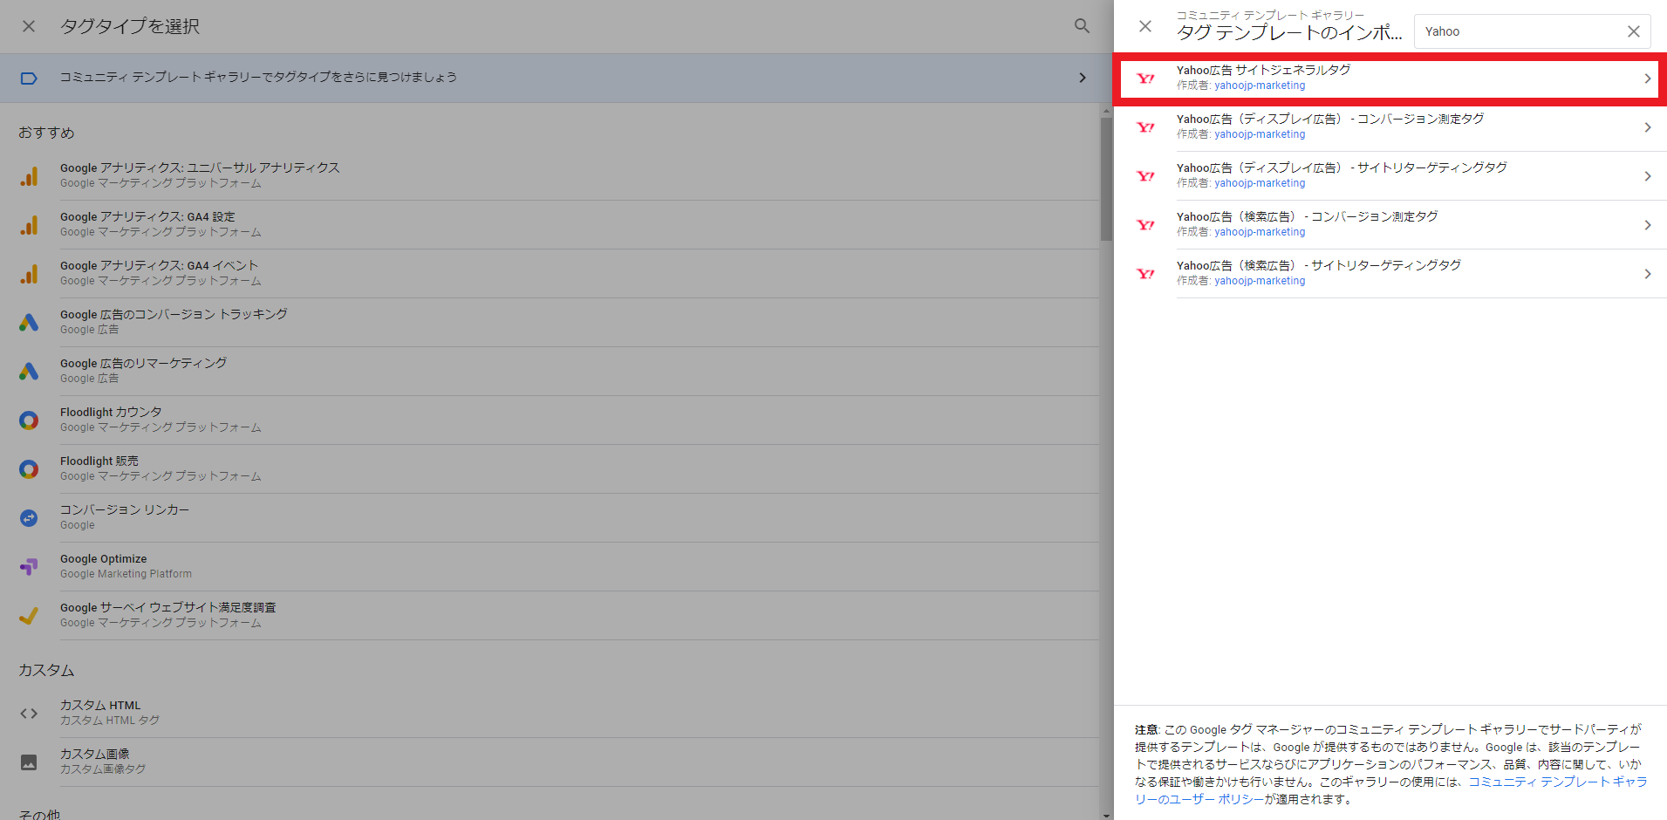This screenshot has width=1667, height=820.
Task: Close the template import gallery panel
Action: (x=1145, y=26)
